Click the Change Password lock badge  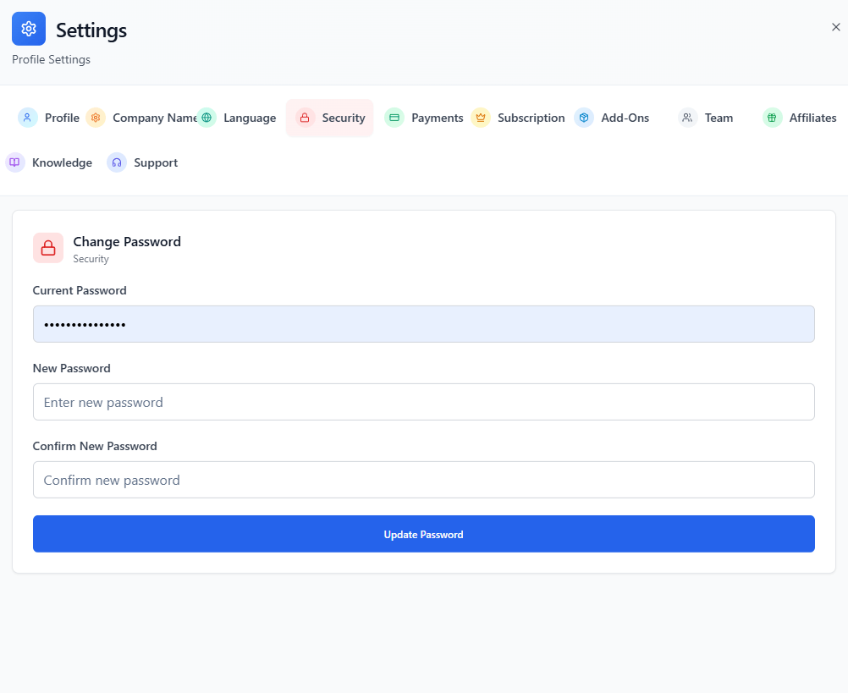47,247
